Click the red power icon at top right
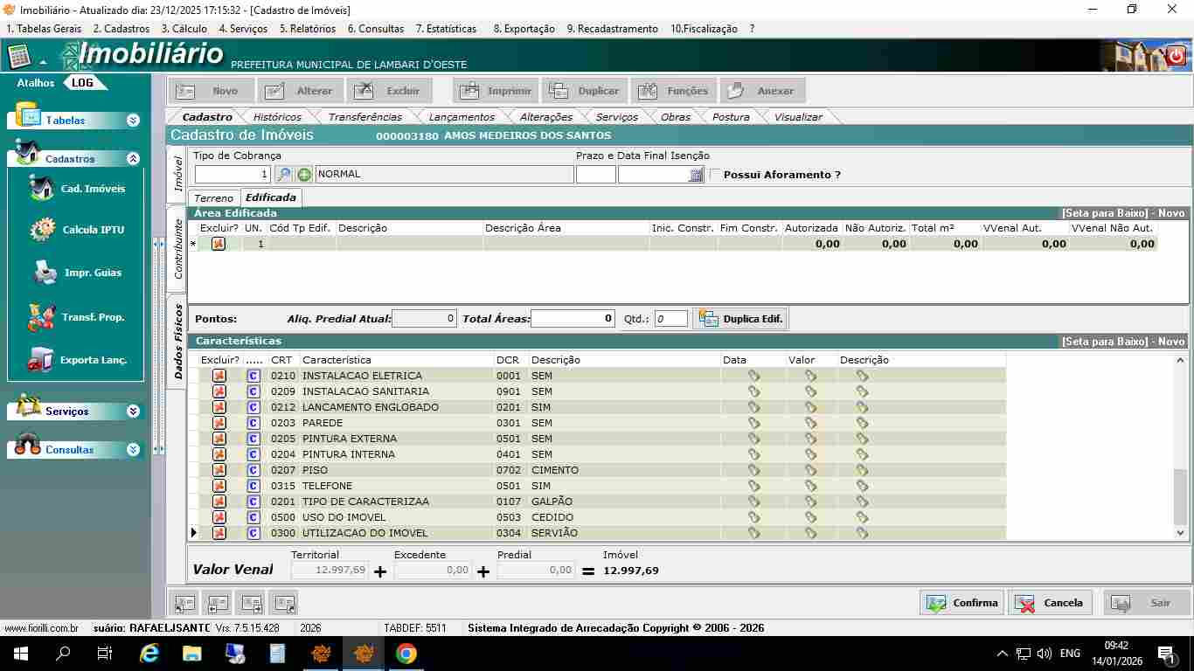 click(1177, 56)
